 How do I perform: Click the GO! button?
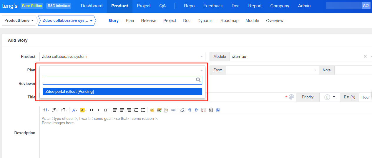pos(366,6)
